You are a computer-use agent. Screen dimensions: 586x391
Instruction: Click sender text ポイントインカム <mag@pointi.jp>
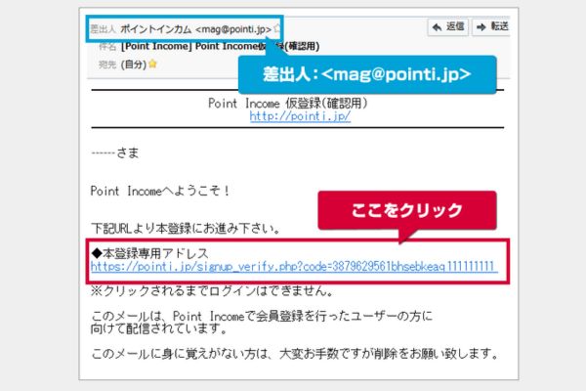tap(196, 29)
